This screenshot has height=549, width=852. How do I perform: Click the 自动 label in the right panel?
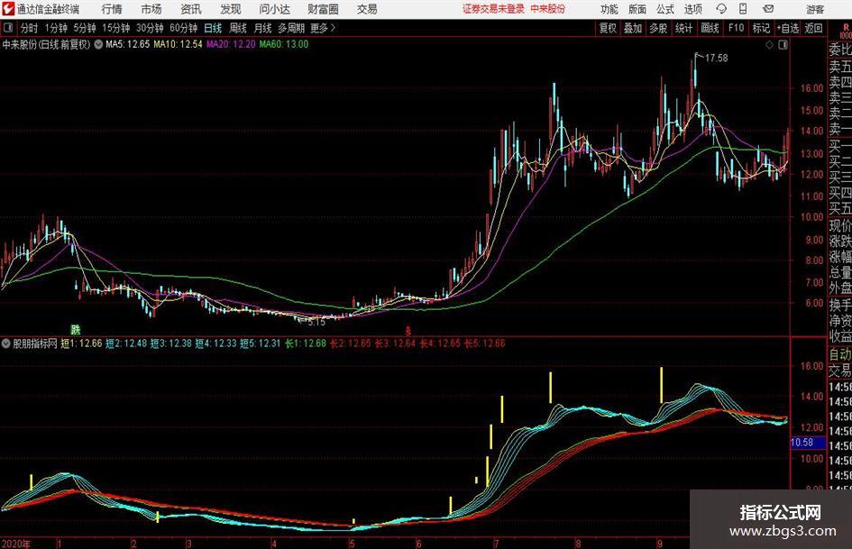click(840, 354)
